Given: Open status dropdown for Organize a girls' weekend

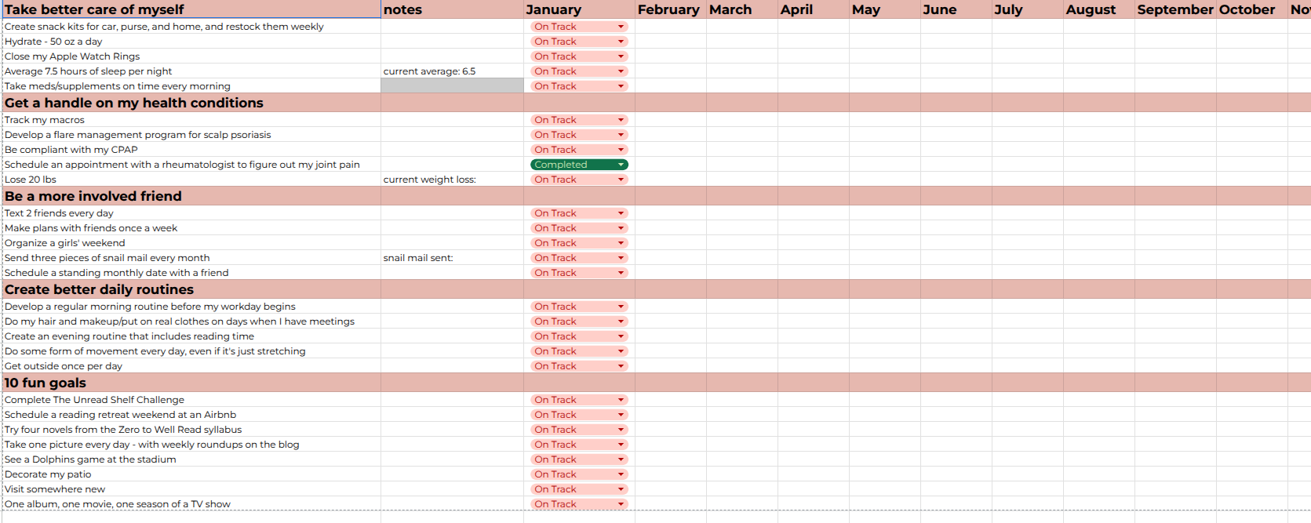Looking at the screenshot, I should [621, 243].
